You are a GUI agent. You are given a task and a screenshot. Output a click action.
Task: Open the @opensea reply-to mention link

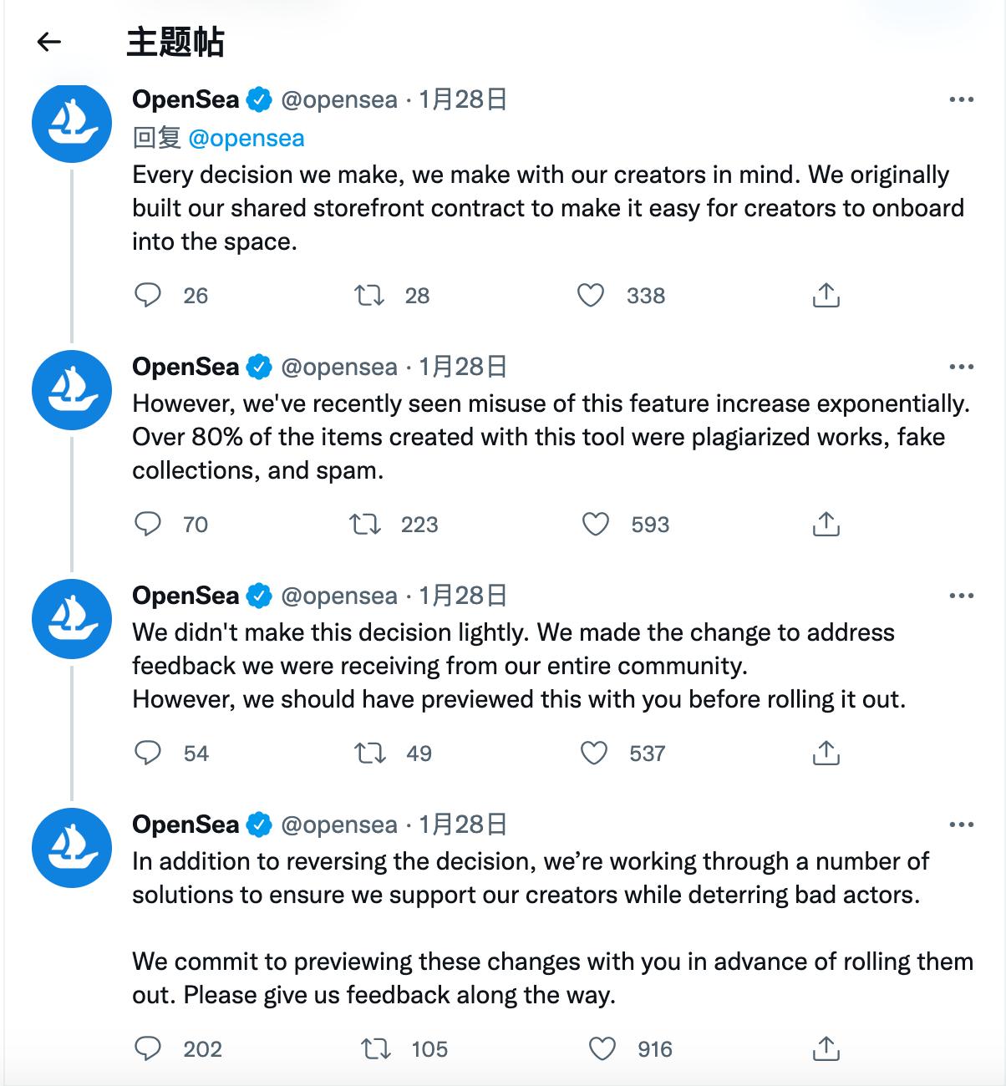(x=246, y=138)
